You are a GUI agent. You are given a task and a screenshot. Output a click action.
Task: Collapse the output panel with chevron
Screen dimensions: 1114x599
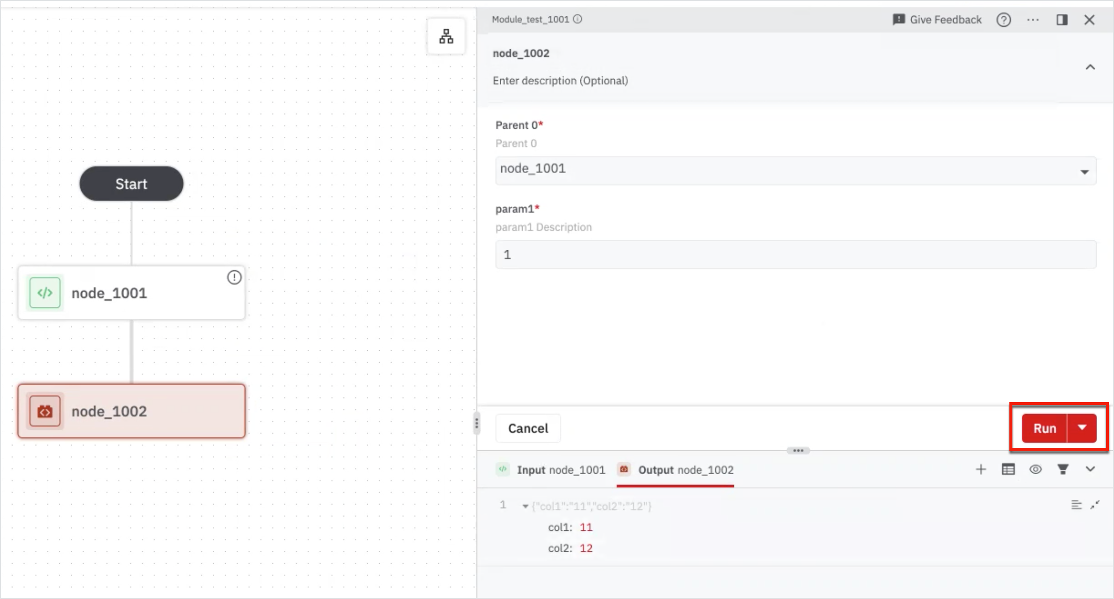click(x=1090, y=469)
